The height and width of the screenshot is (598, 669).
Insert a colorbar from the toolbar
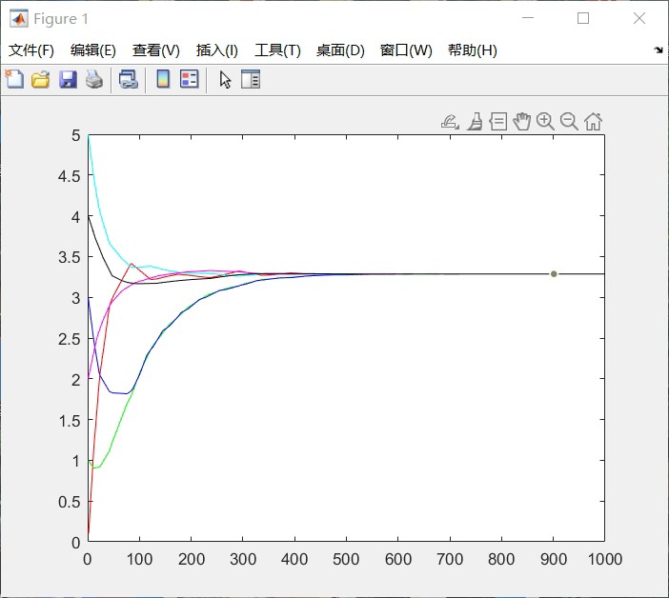click(x=163, y=79)
